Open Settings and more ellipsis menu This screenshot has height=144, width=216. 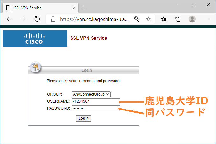pos(207,19)
